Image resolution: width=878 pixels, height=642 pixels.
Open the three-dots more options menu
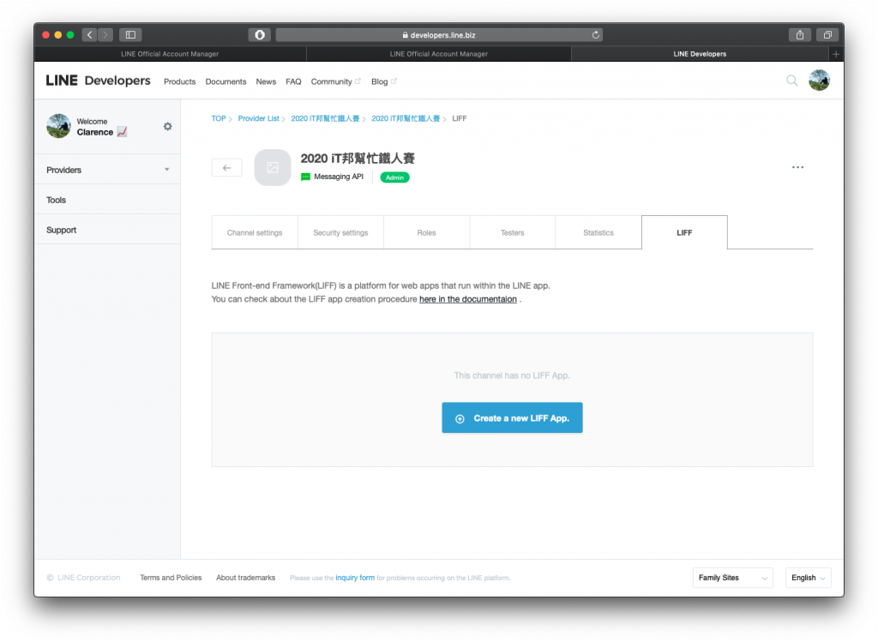tap(798, 167)
